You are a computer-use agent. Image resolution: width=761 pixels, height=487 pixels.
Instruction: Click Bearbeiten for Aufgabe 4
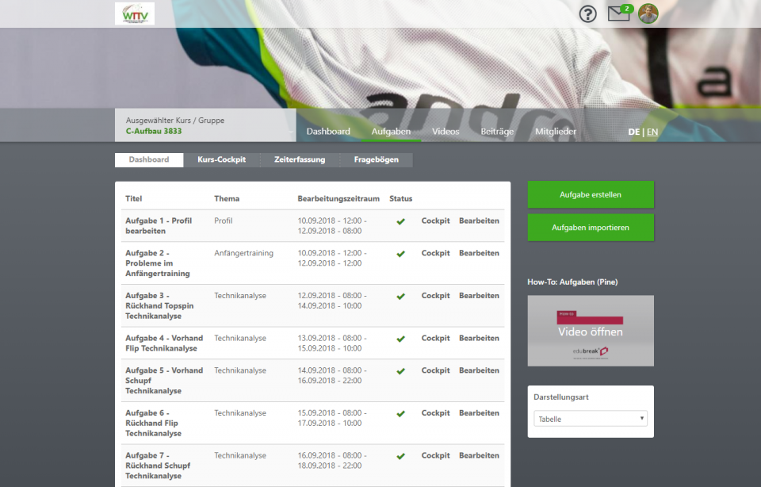pos(479,338)
